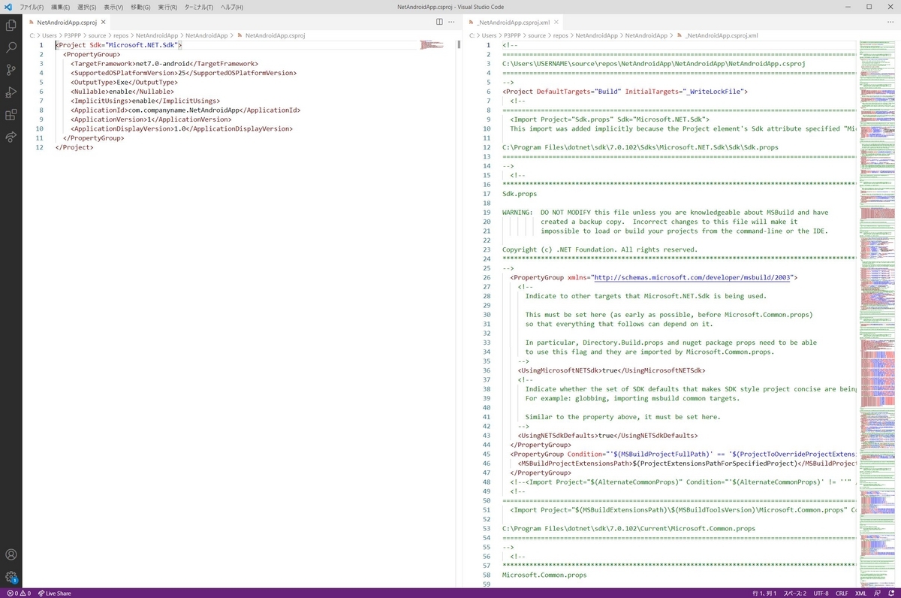Click the Copyright (c) .NET Foundation line
Screen dimensions: 901x598
coord(600,249)
